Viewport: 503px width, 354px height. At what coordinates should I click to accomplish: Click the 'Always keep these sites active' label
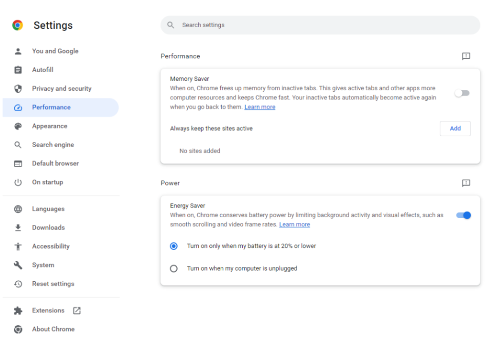coord(211,129)
